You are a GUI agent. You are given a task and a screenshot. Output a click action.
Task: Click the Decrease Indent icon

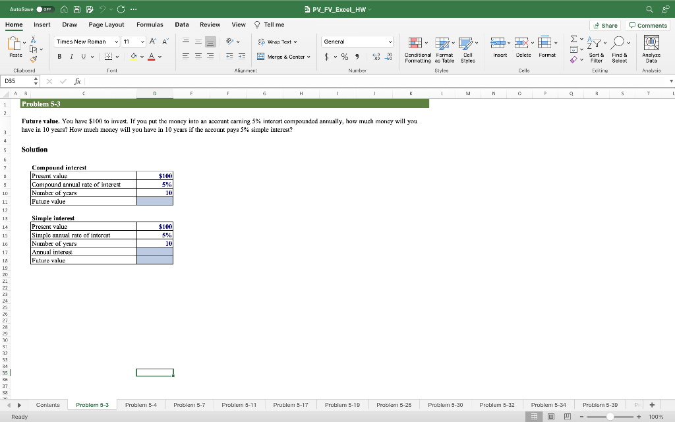(x=230, y=57)
